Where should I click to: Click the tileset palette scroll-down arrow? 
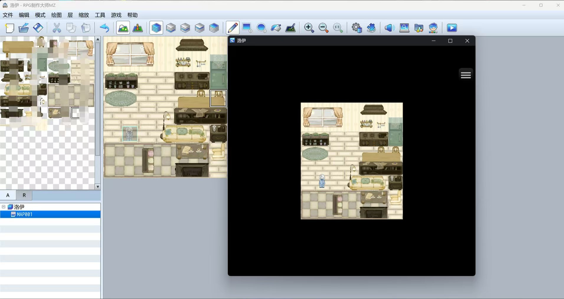click(x=98, y=187)
